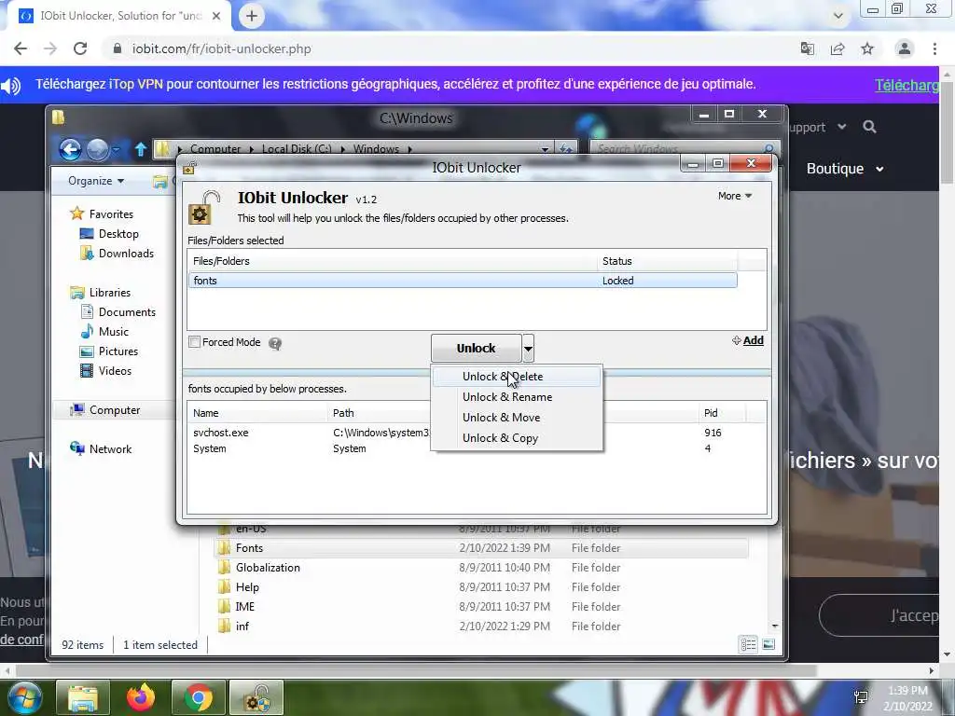Click the Forced Mode help question icon
Viewport: 955px width, 716px height.
pos(275,344)
